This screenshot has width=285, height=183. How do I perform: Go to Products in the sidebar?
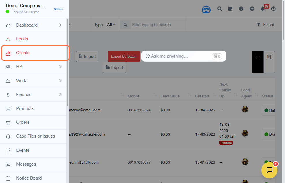point(25,108)
